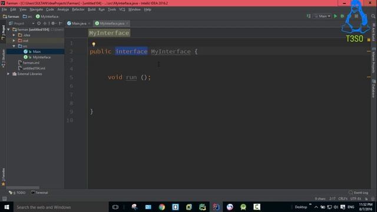
Task: Click MyInterface breadcrumb in navigation bar
Action: click(47, 16)
